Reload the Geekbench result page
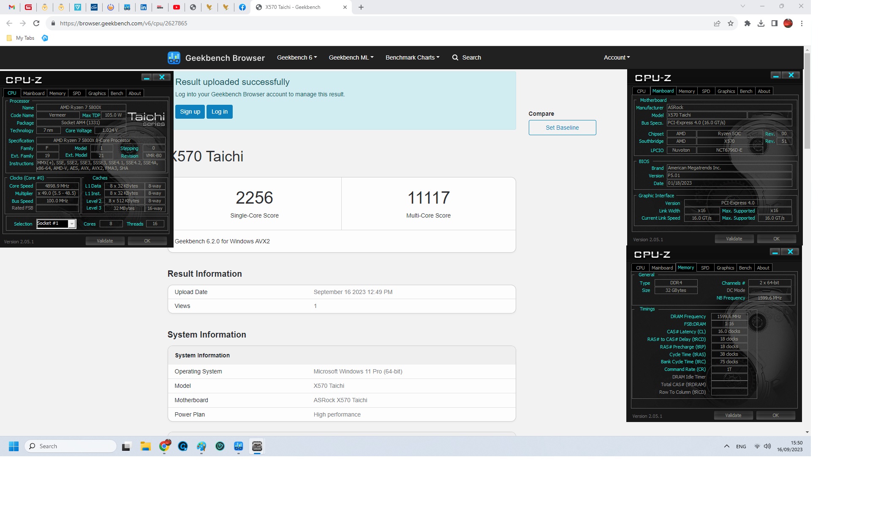Screen dimensions: 870x523 (36, 23)
